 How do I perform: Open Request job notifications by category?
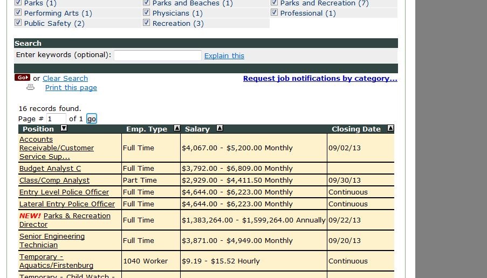320,79
